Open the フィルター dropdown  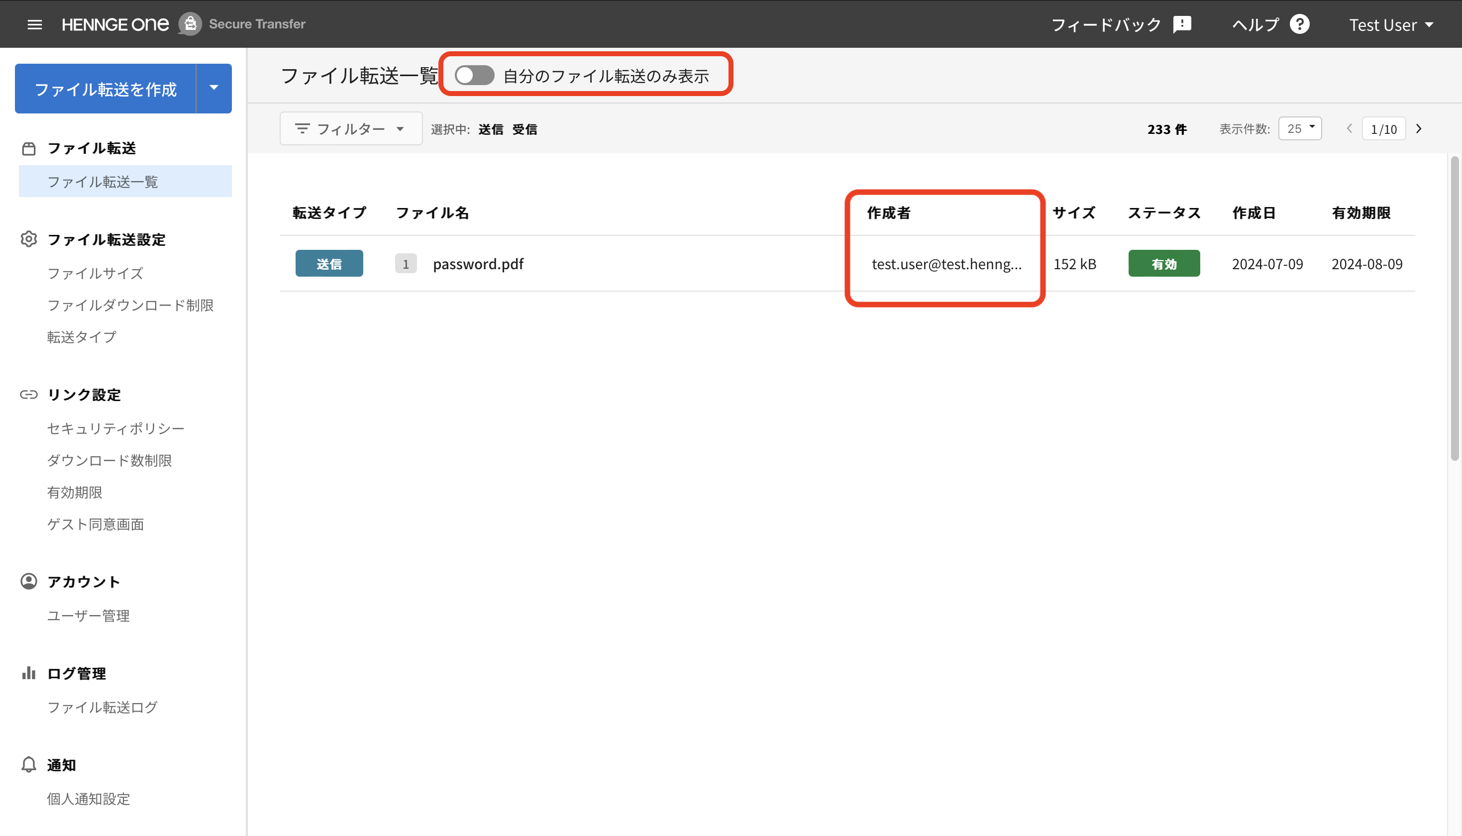pos(351,128)
